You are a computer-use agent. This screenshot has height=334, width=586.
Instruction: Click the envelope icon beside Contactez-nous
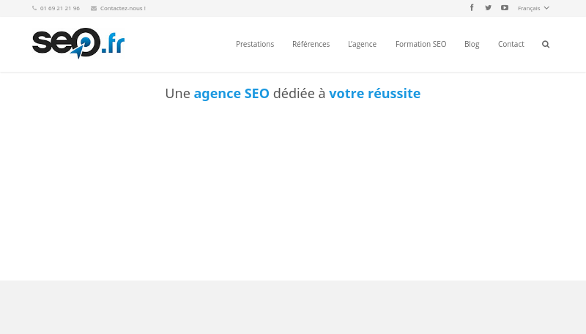point(94,8)
